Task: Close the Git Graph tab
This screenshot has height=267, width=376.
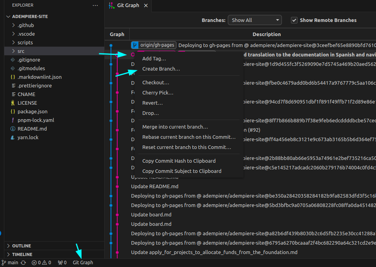Action: click(146, 5)
